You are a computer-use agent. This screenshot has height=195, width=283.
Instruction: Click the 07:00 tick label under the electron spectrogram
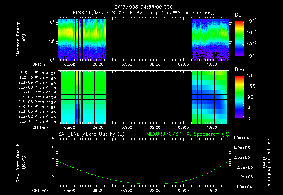tap(127, 64)
